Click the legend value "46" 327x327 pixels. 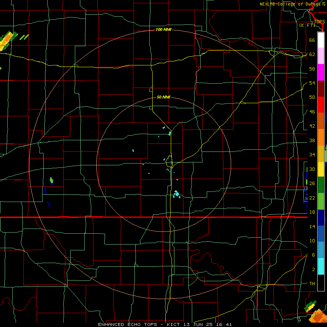point(312,112)
